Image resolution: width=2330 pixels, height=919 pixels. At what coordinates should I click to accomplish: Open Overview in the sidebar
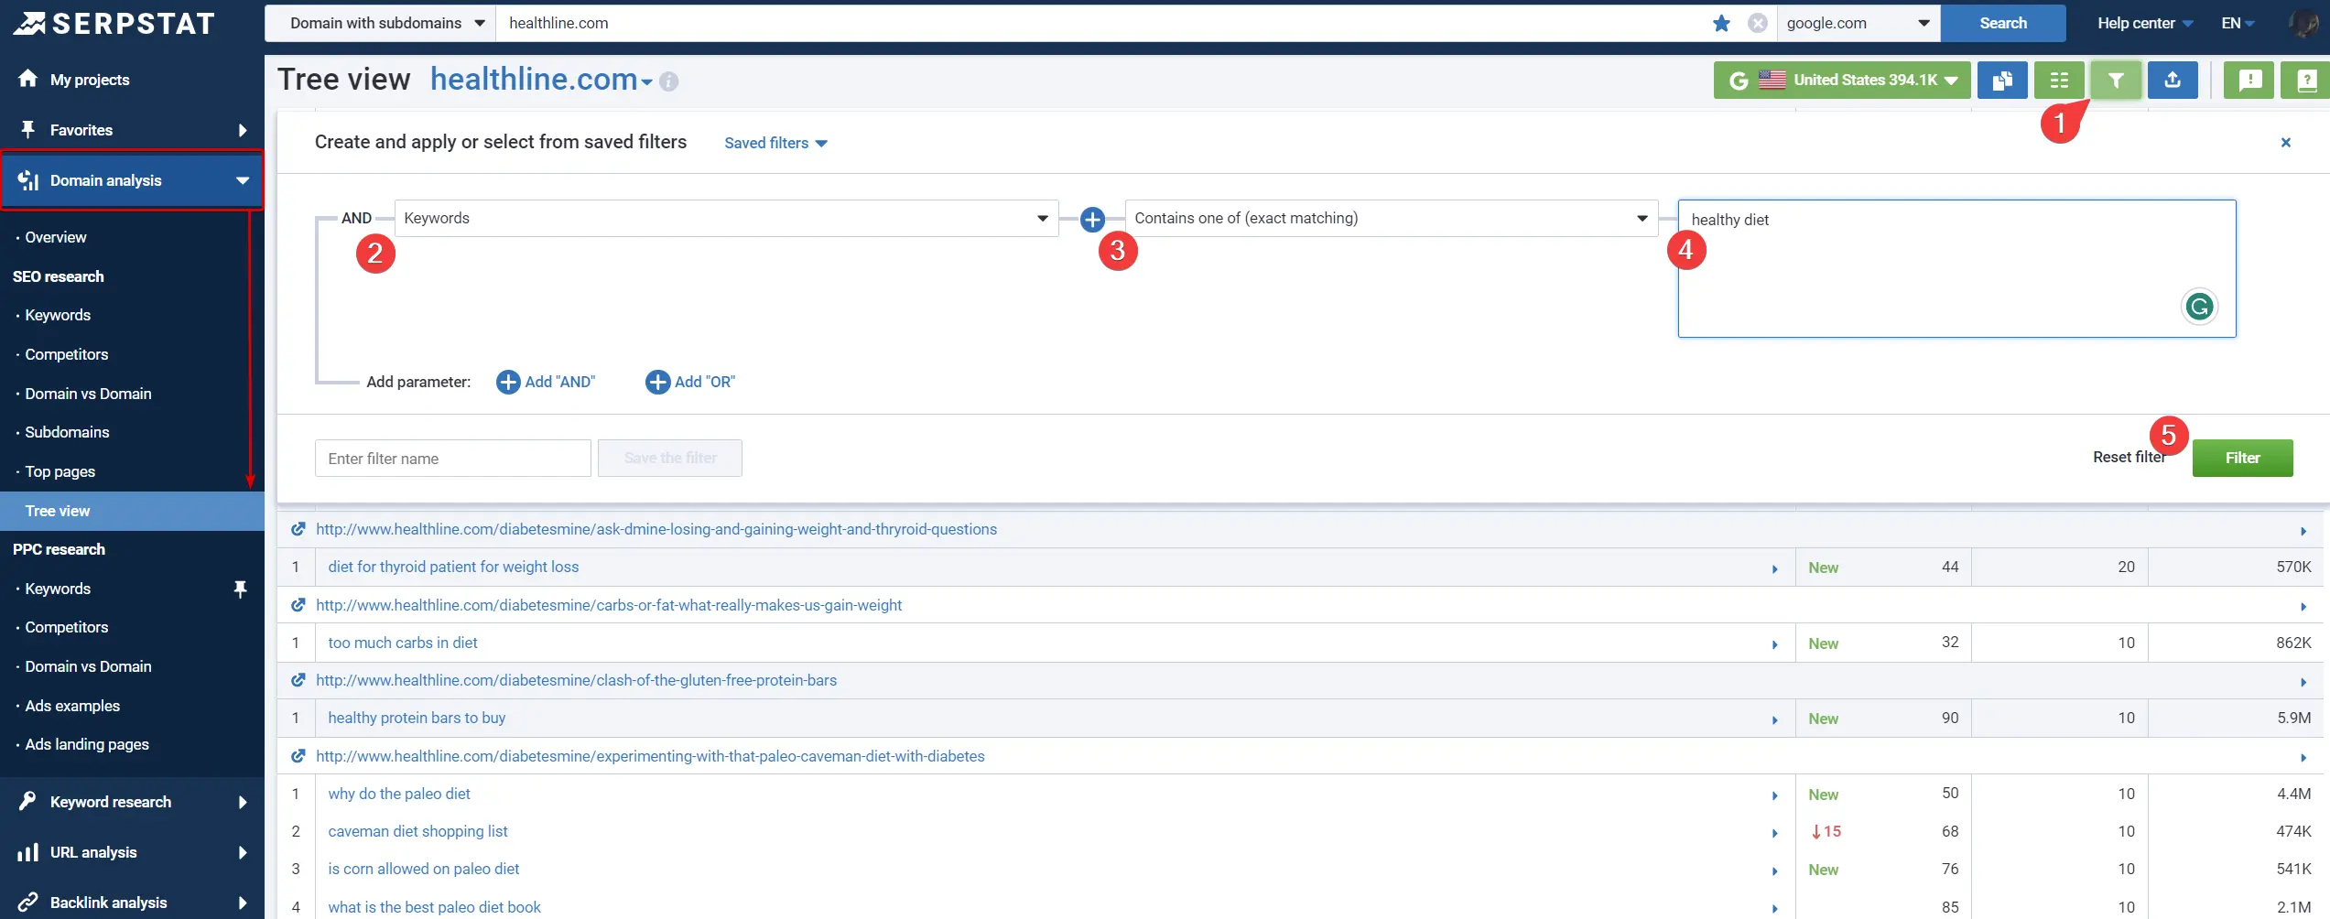pos(56,237)
